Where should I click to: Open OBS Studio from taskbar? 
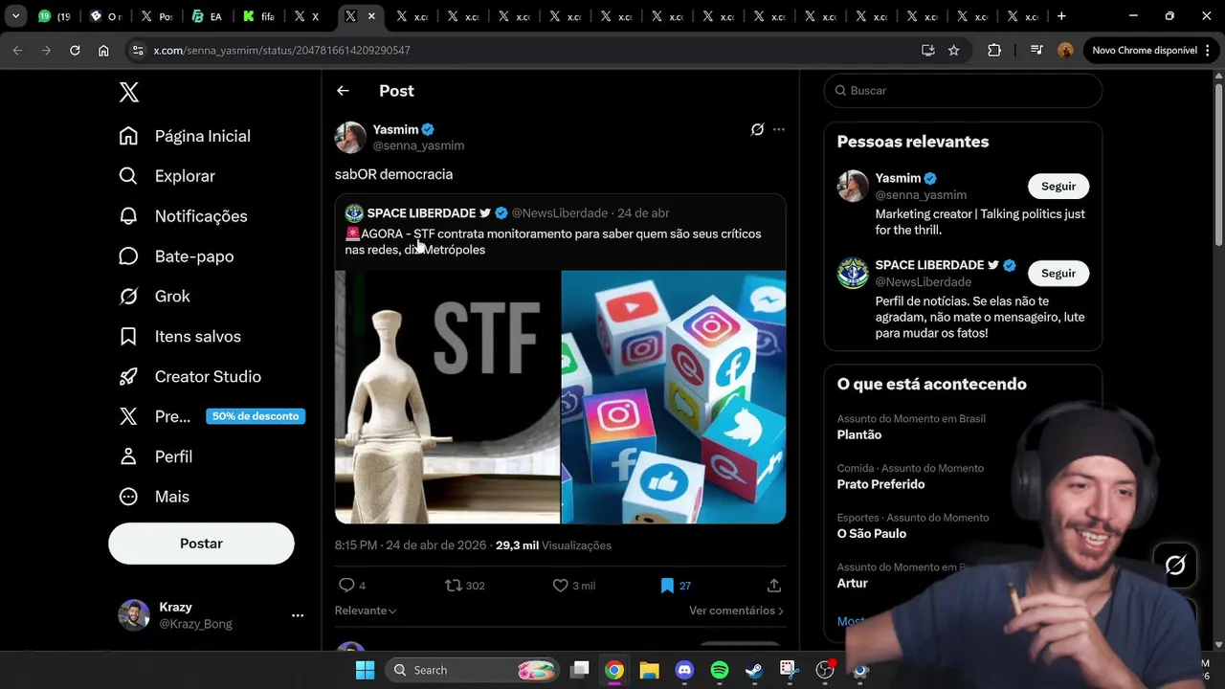click(x=825, y=671)
